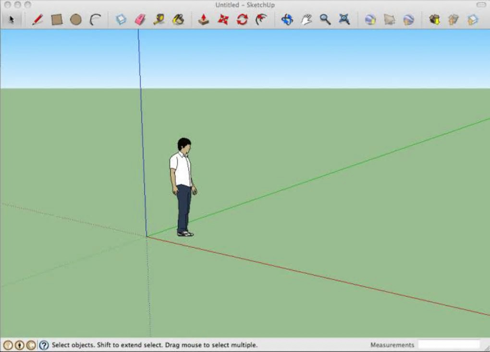Image resolution: width=490 pixels, height=352 pixels.
Task: Click the Zoom Extents icon
Action: tap(344, 20)
